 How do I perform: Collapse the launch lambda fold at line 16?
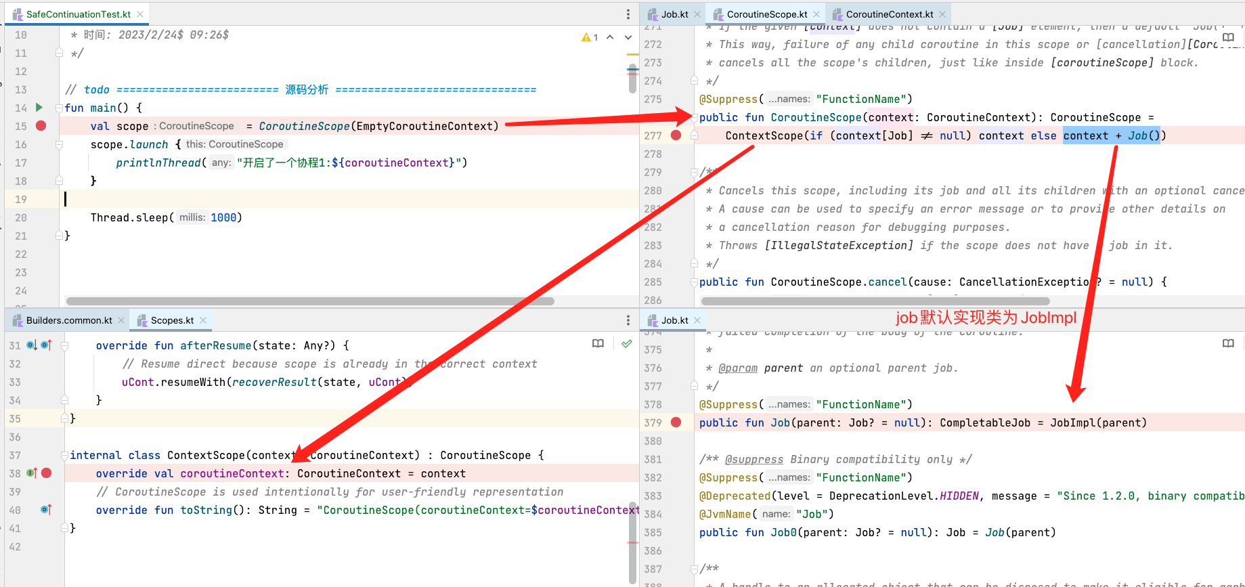(x=60, y=144)
